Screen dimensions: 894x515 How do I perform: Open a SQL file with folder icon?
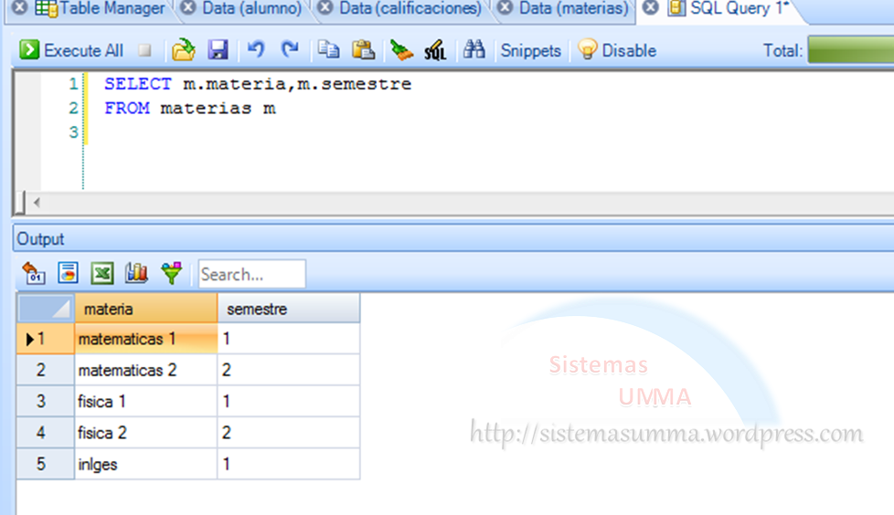(184, 50)
